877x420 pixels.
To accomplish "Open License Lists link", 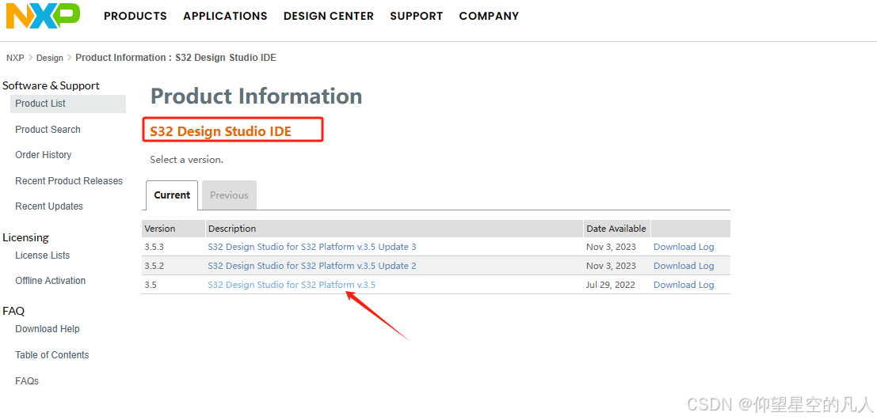I will [43, 255].
